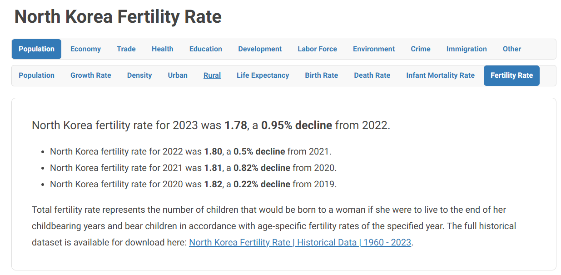
Task: Click the Labor Force tab
Action: pos(317,49)
